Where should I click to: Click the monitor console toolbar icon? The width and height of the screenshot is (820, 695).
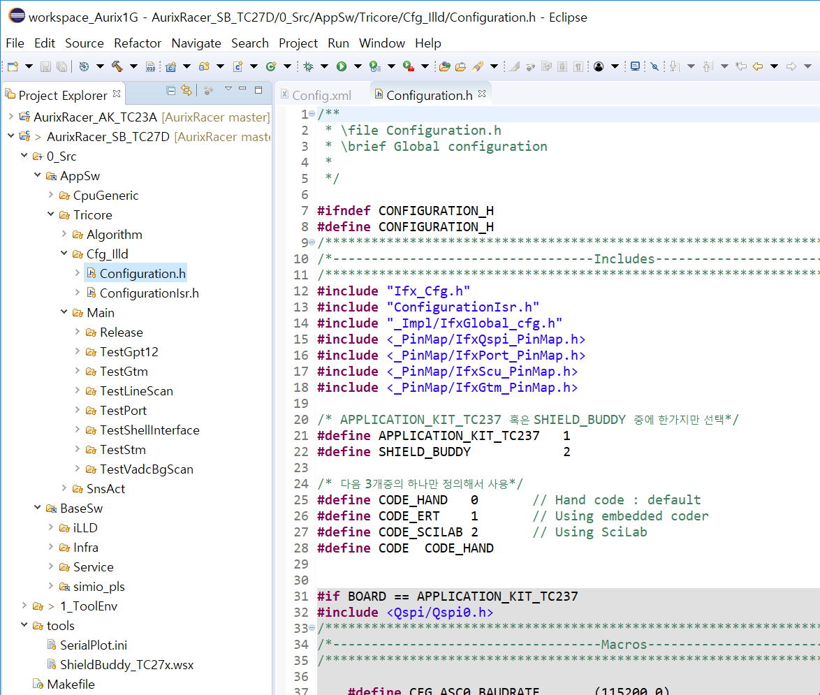635,66
